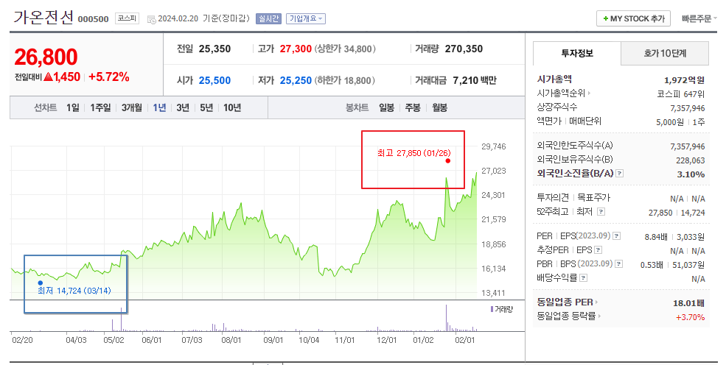The width and height of the screenshot is (726, 365).
Task: Select the 3년 line chart period
Action: click(183, 107)
